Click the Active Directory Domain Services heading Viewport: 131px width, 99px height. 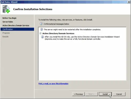click(x=58, y=33)
